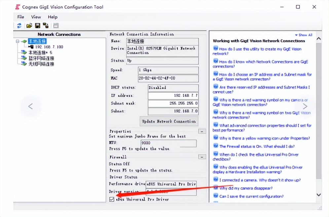The image size is (329, 217).
Task: Click the MTU value input field
Action: click(x=169, y=143)
